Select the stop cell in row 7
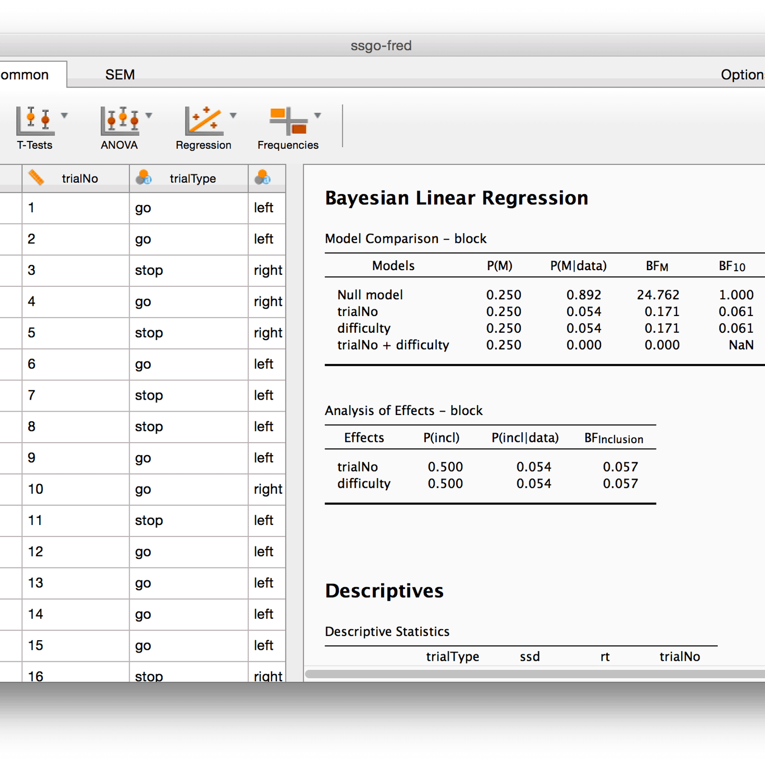 tap(188, 395)
